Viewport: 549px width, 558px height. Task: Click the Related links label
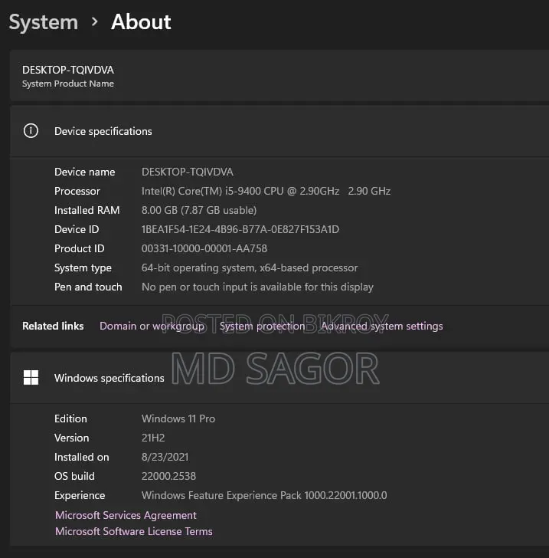53,326
